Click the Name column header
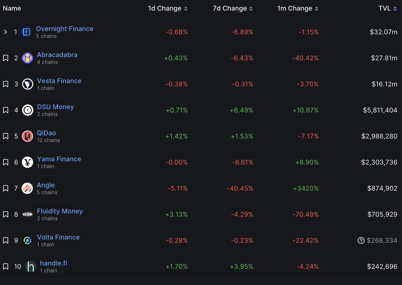This screenshot has width=402, height=285. click(x=12, y=8)
